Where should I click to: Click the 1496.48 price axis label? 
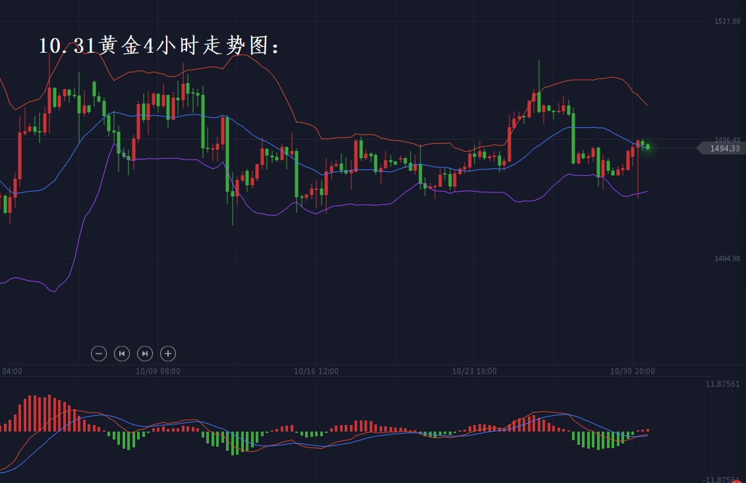(727, 140)
